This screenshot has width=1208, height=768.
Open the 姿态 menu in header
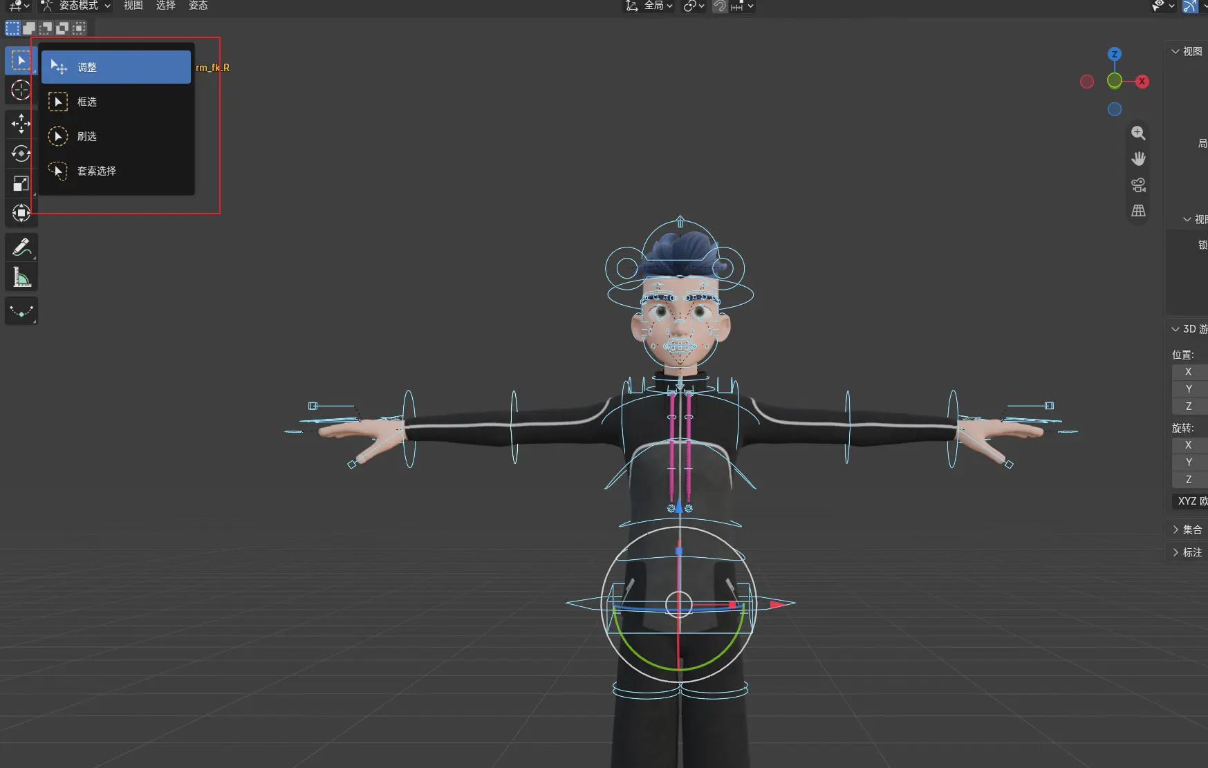[198, 6]
